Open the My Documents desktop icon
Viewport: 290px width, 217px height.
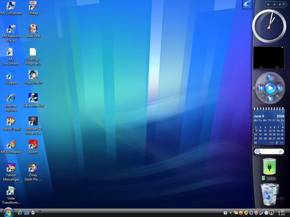[x=11, y=56]
